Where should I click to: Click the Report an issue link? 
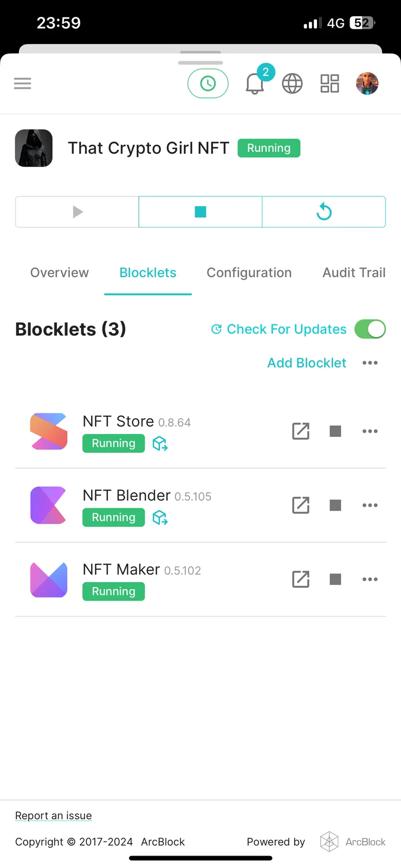[x=54, y=815]
